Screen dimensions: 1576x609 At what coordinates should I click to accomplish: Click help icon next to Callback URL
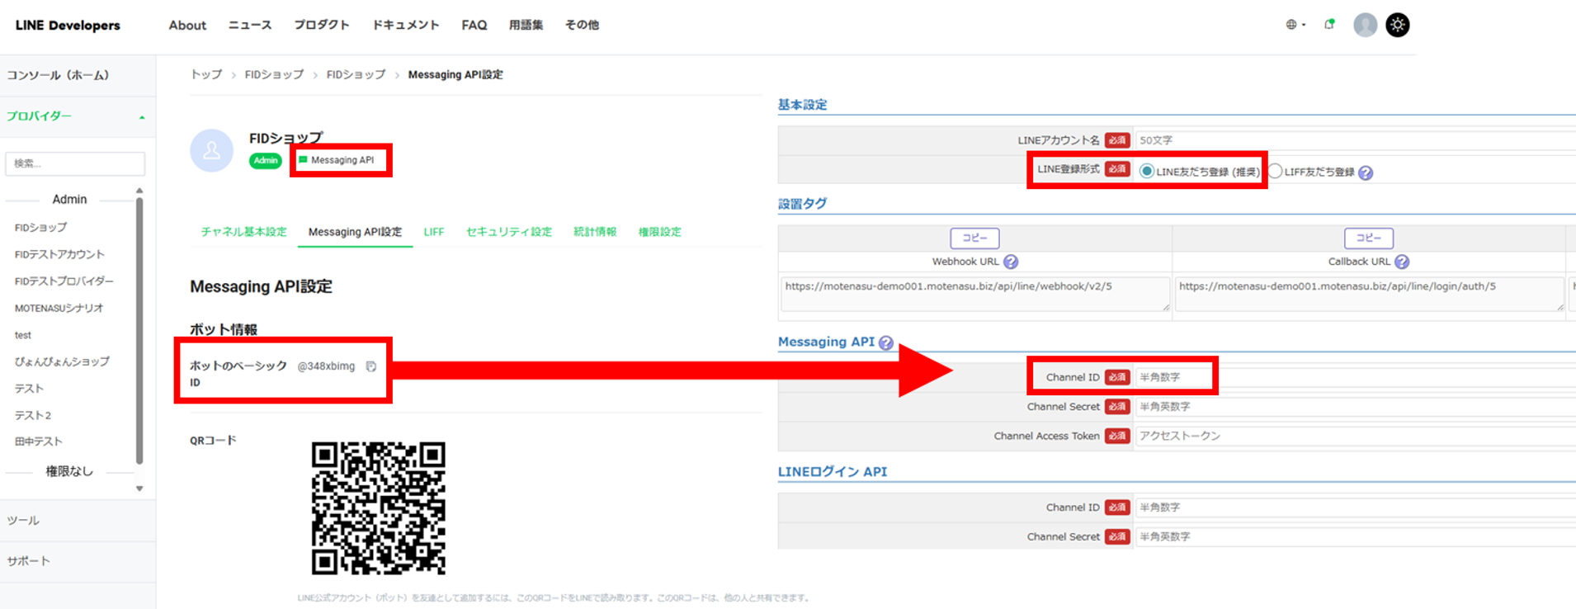coord(1402,262)
